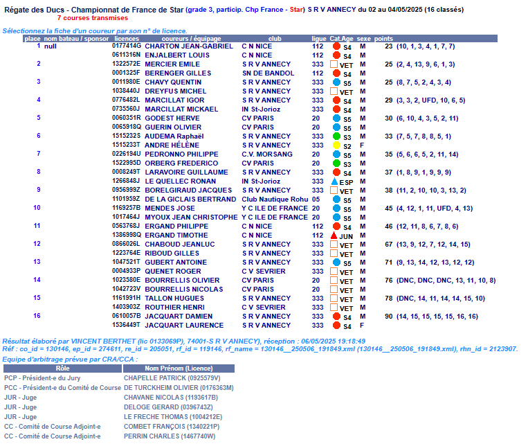Click the blue S5 circle for GUBERT ANTOINE
Screen dimensions: 528x444
(336, 263)
